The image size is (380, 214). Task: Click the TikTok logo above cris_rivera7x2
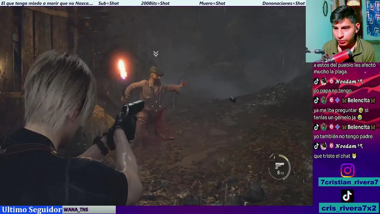tap(347, 196)
